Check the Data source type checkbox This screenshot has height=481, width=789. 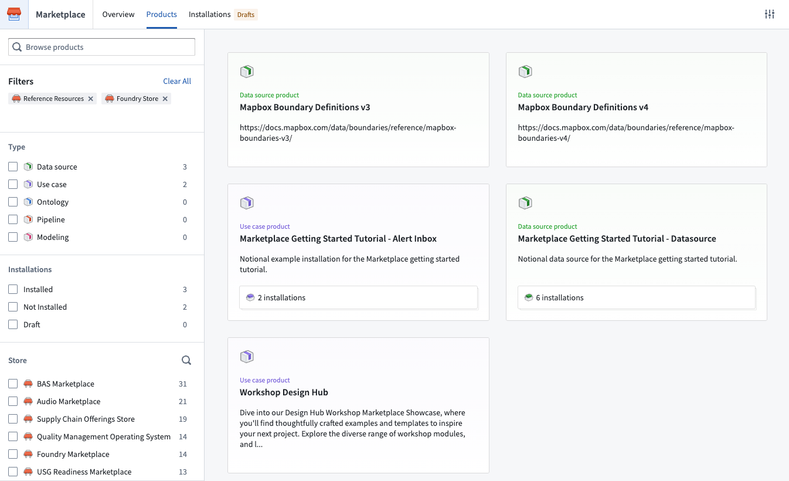(x=13, y=167)
